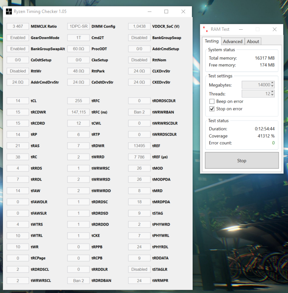Click the tRFC value 255
This screenshot has height=293, width=288.
pos(79,101)
